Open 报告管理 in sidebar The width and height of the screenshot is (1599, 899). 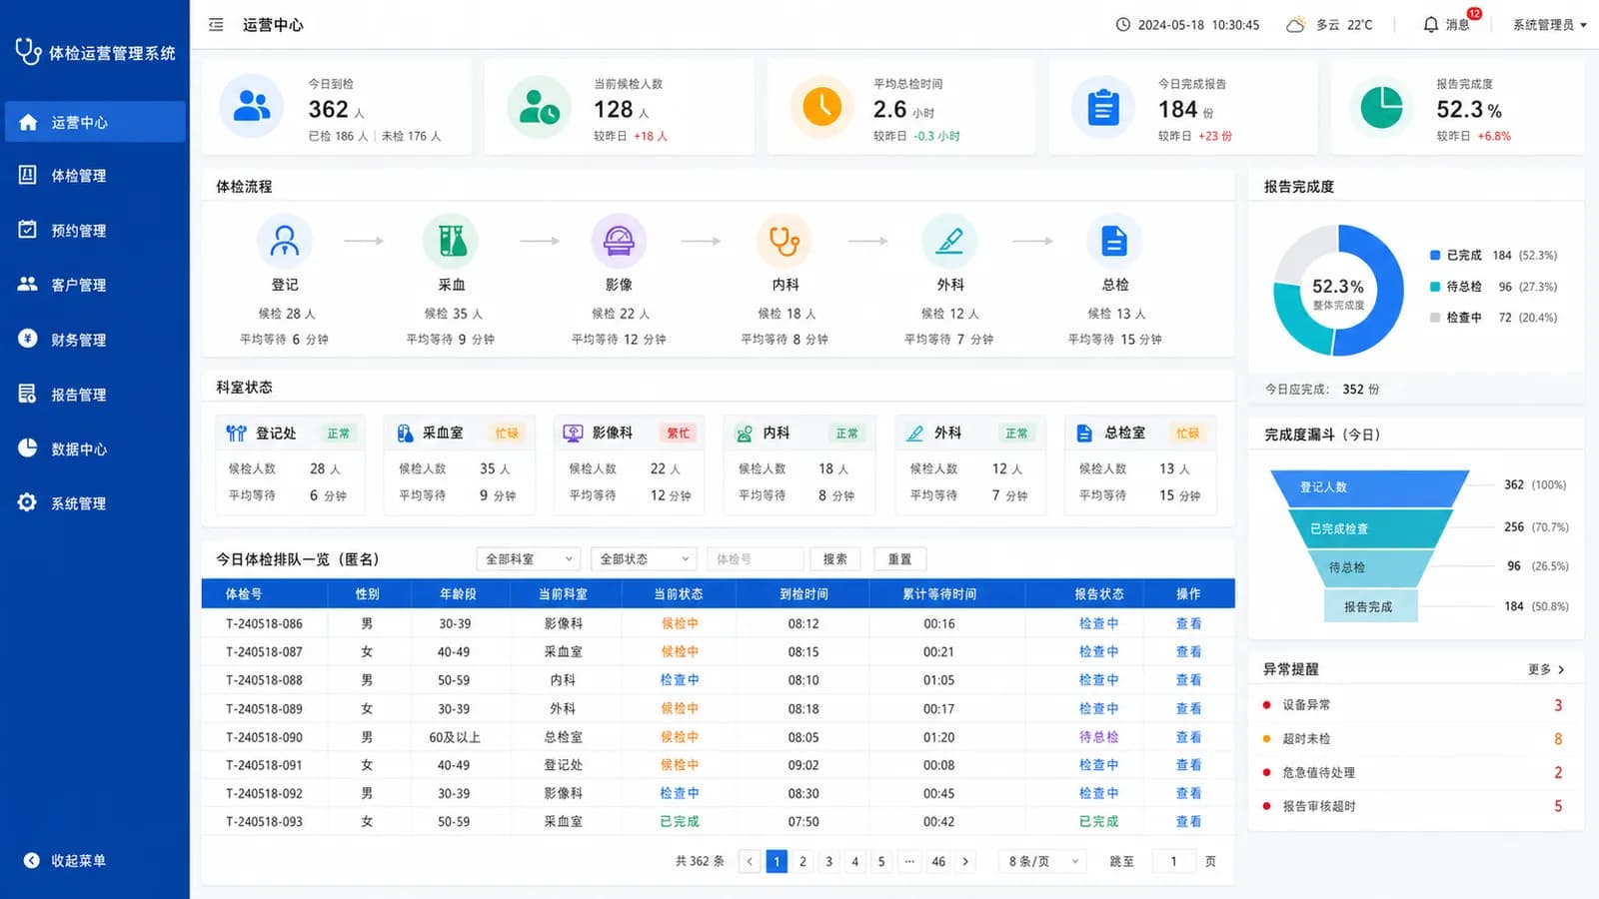(x=95, y=395)
